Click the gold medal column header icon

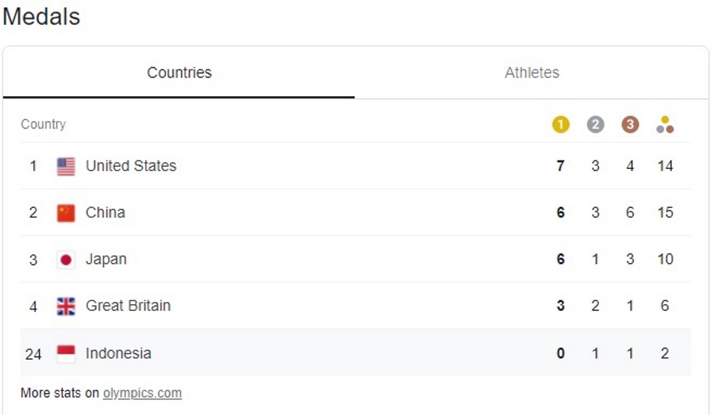pyautogui.click(x=559, y=124)
